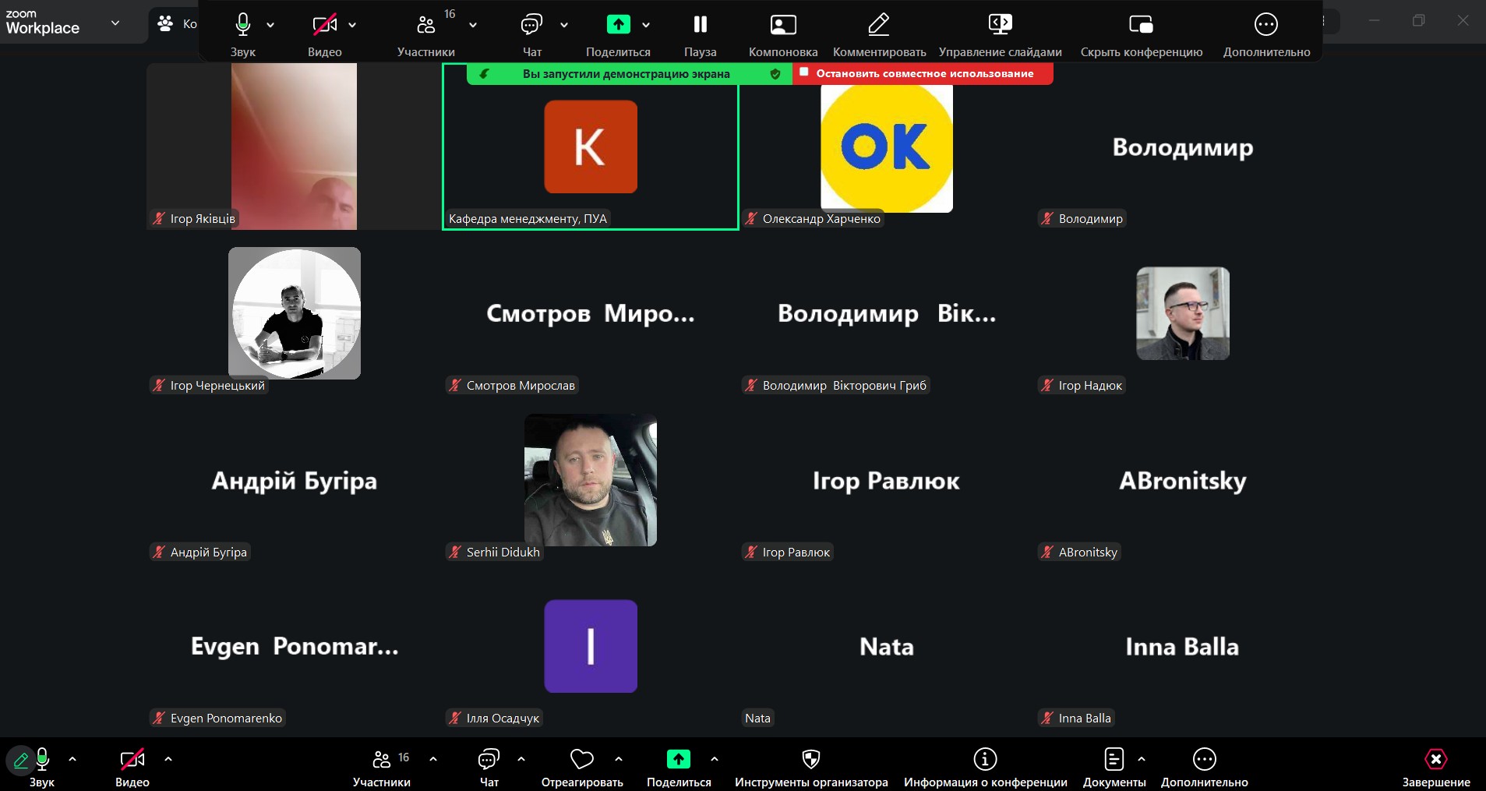Toggle microphone Звук in top toolbar

(243, 25)
